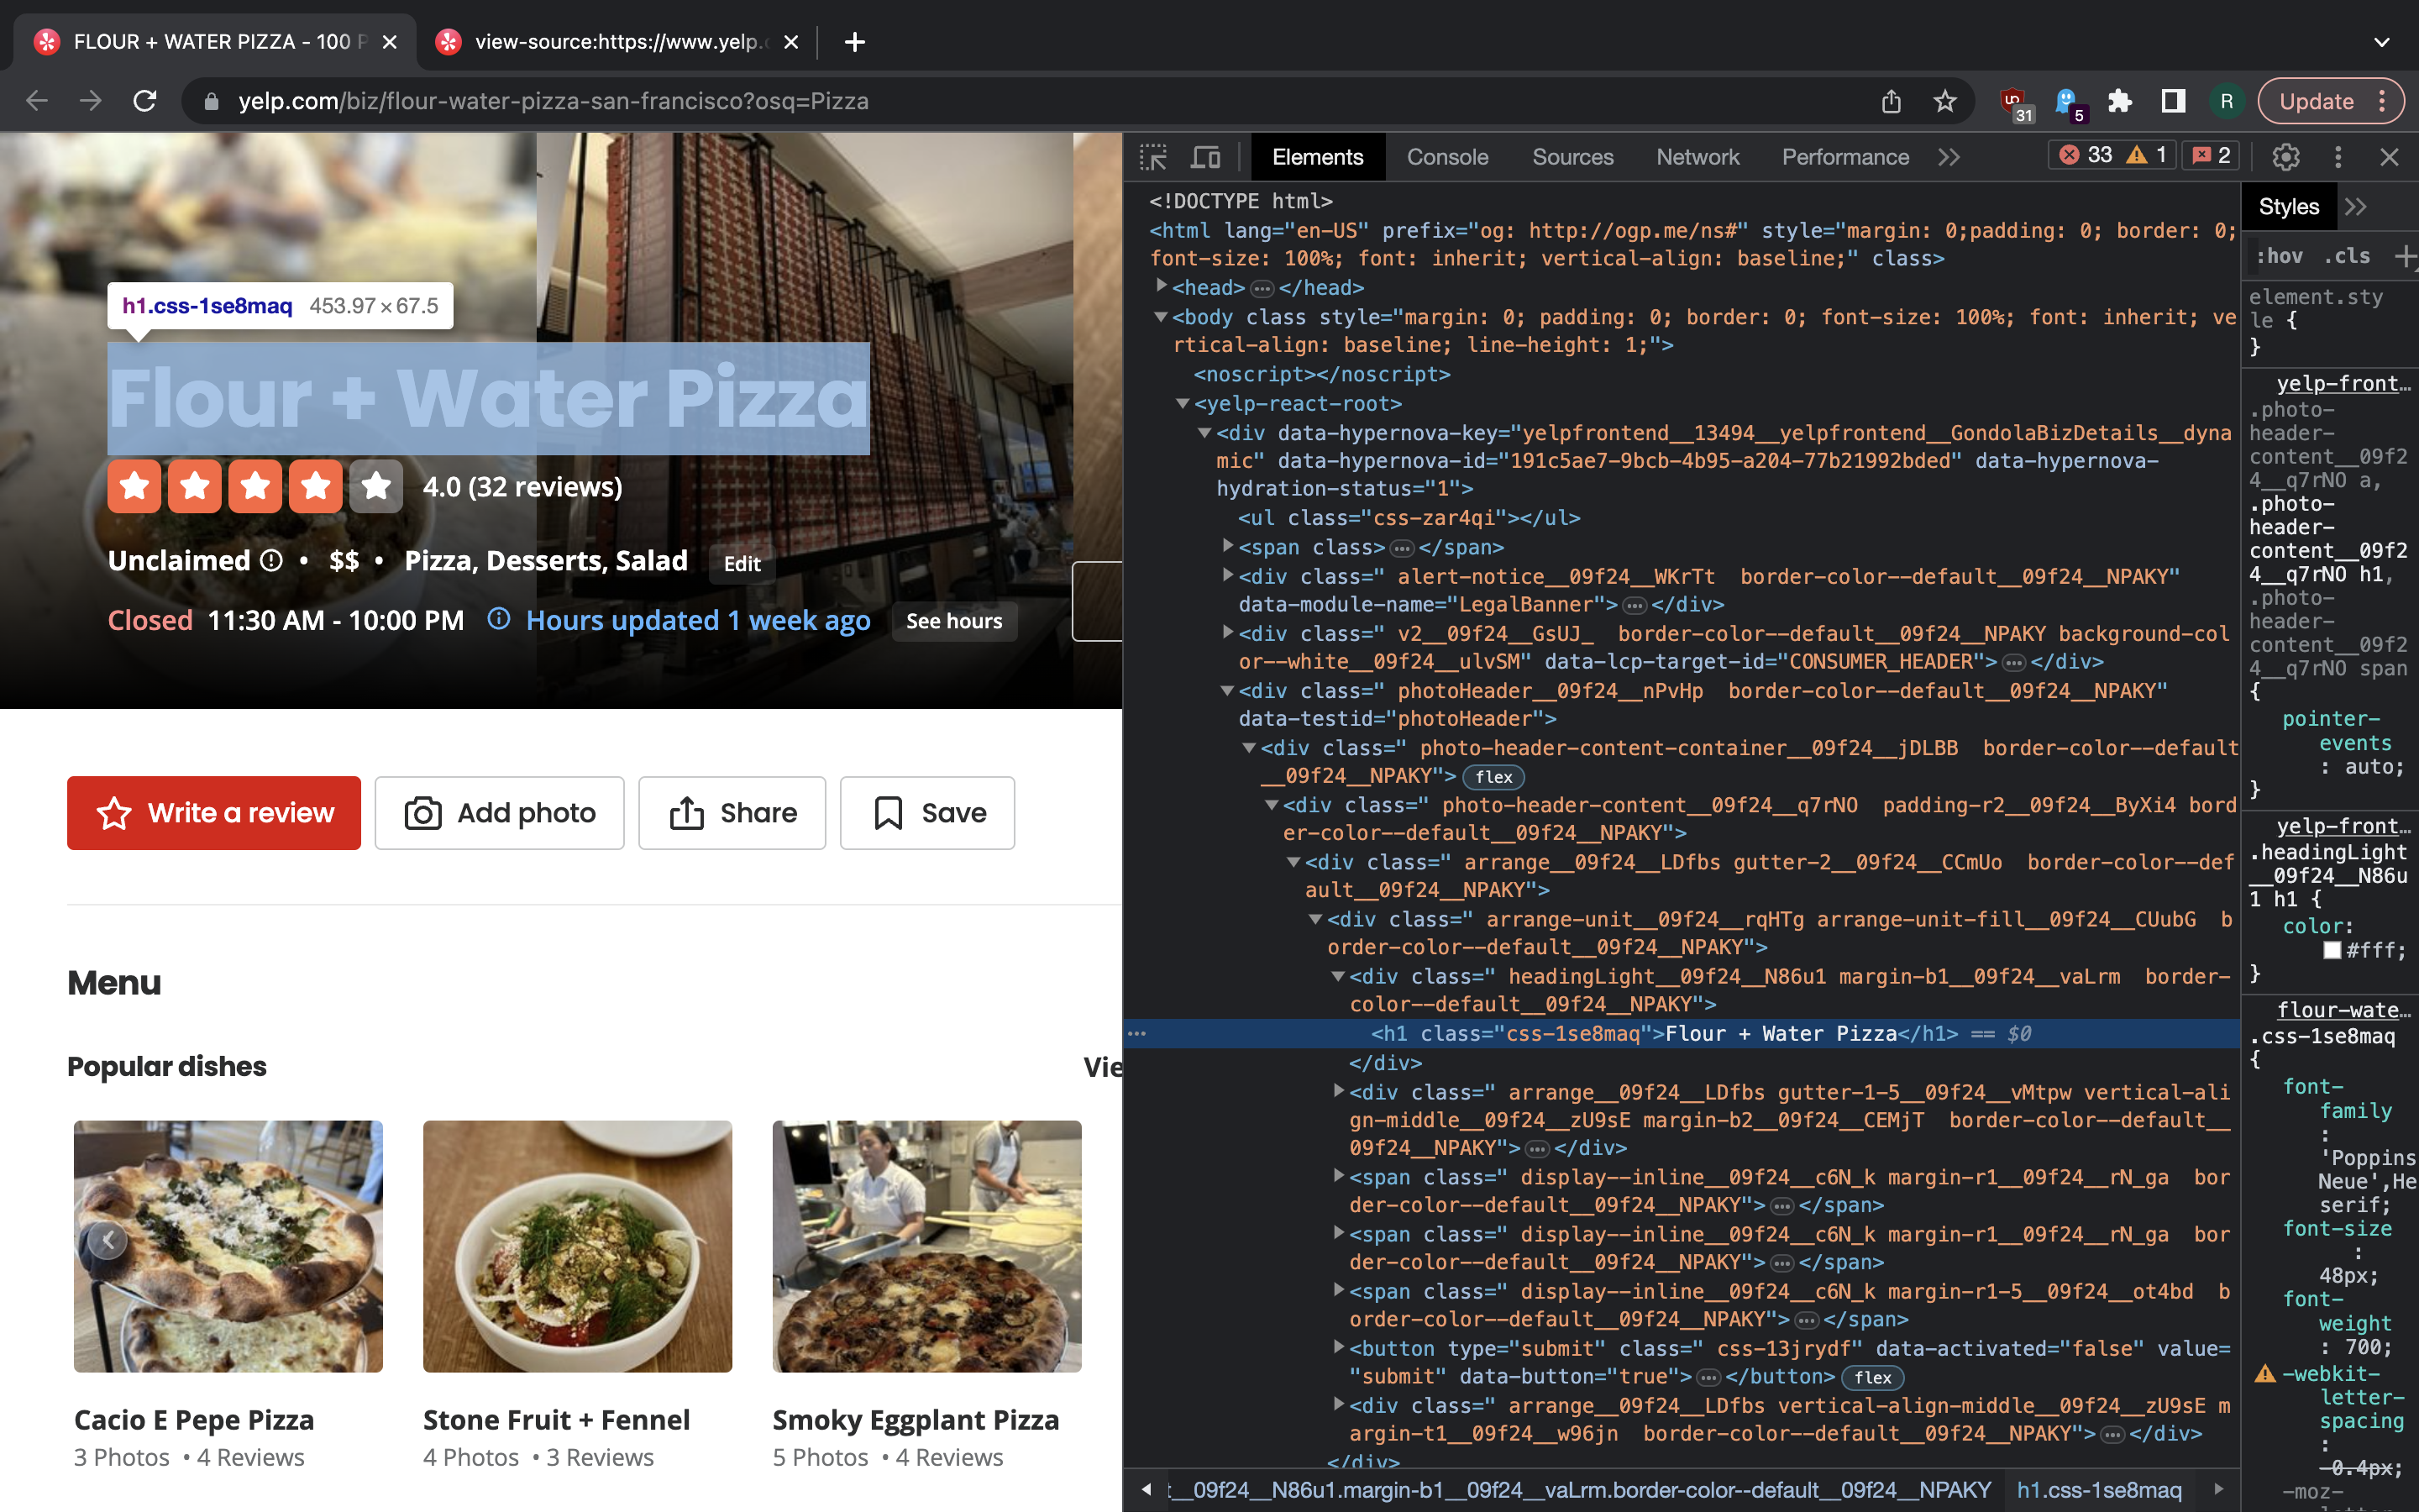The image size is (2419, 1512).
Task: Toggle the browser side panel icon
Action: [x=2173, y=101]
